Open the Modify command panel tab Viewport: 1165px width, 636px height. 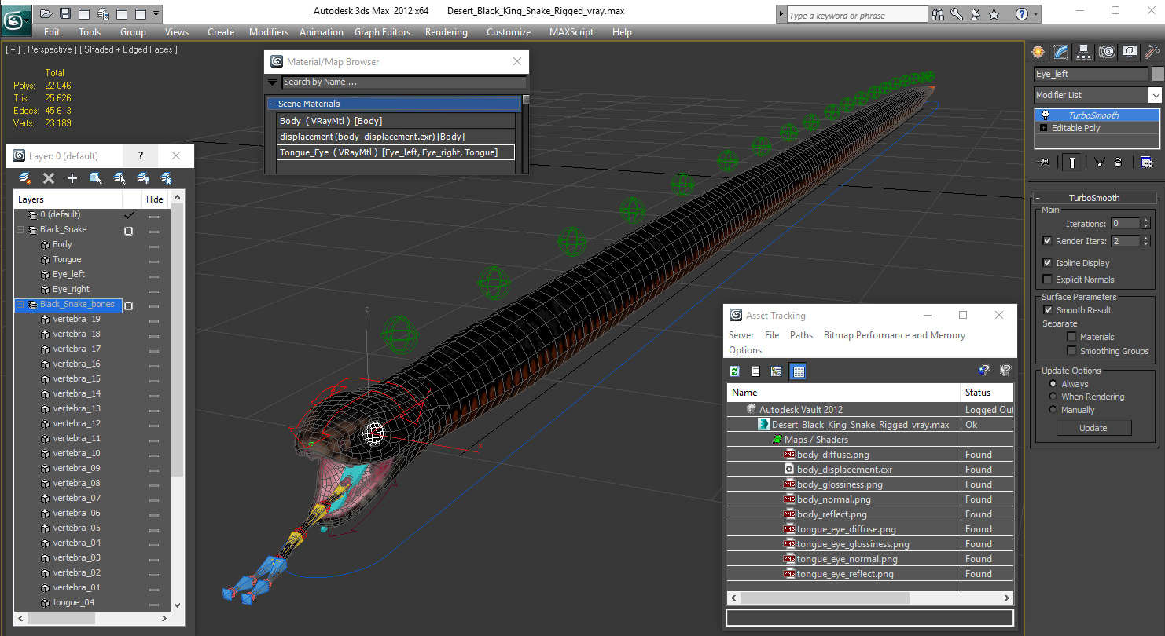point(1061,52)
